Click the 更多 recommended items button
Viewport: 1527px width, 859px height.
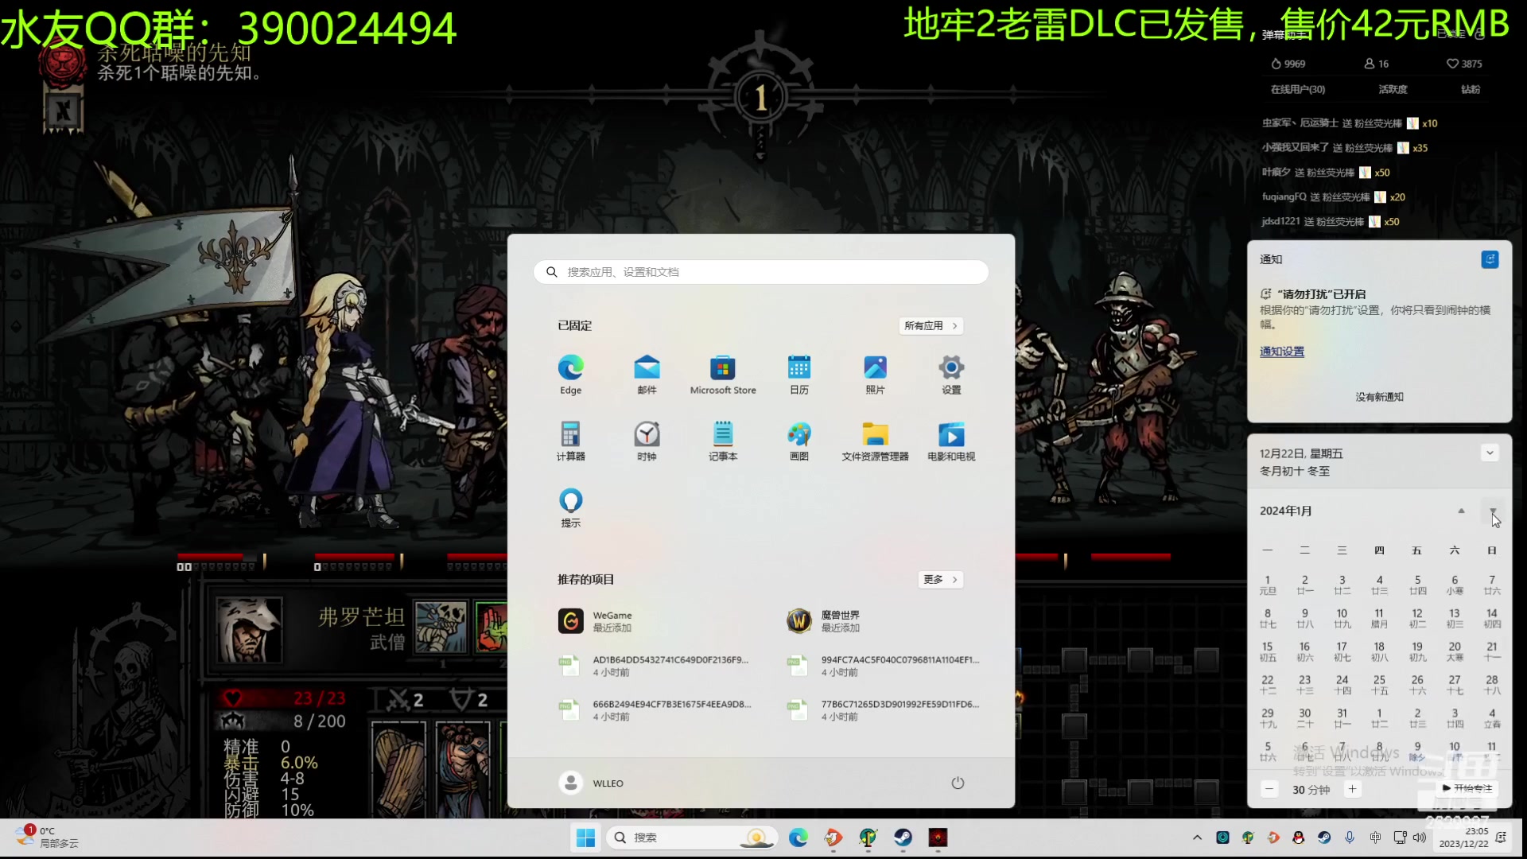pyautogui.click(x=940, y=580)
